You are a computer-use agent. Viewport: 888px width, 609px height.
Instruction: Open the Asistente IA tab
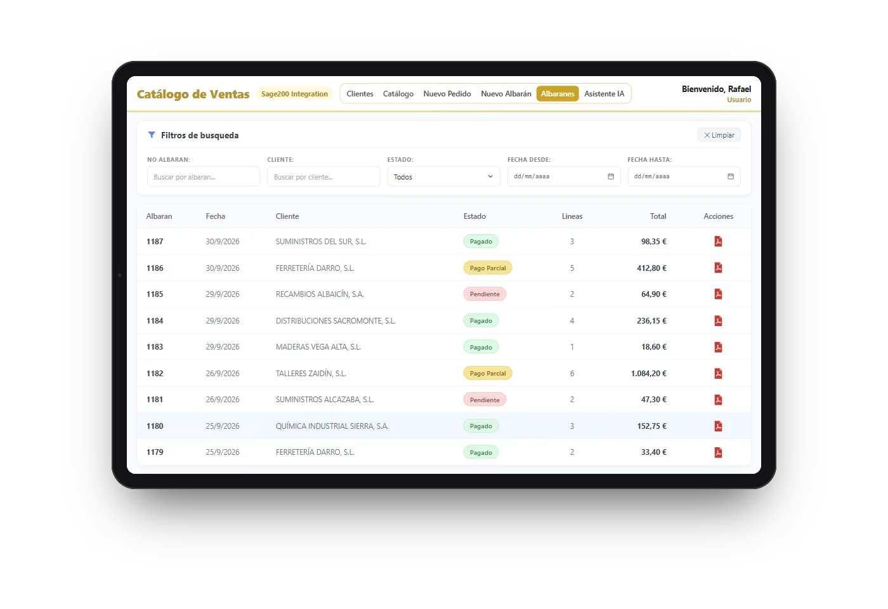tap(604, 94)
